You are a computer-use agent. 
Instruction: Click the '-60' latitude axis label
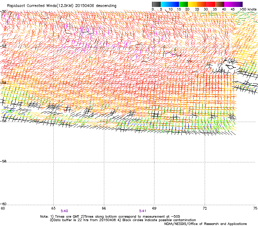coord(3,204)
